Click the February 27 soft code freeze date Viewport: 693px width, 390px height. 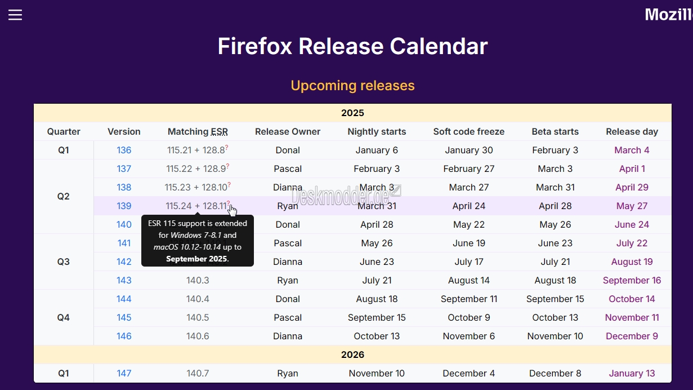[469, 169]
